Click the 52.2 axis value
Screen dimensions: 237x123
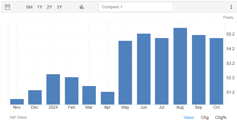coord(230,78)
